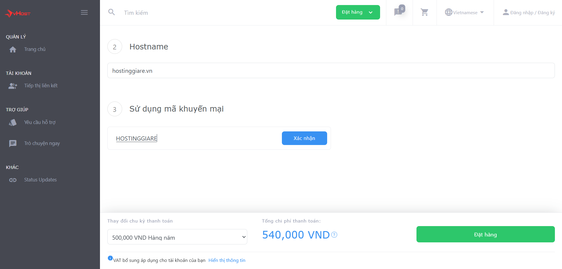The height and width of the screenshot is (269, 562).
Task: Click the Hostname input field
Action: [x=331, y=71]
